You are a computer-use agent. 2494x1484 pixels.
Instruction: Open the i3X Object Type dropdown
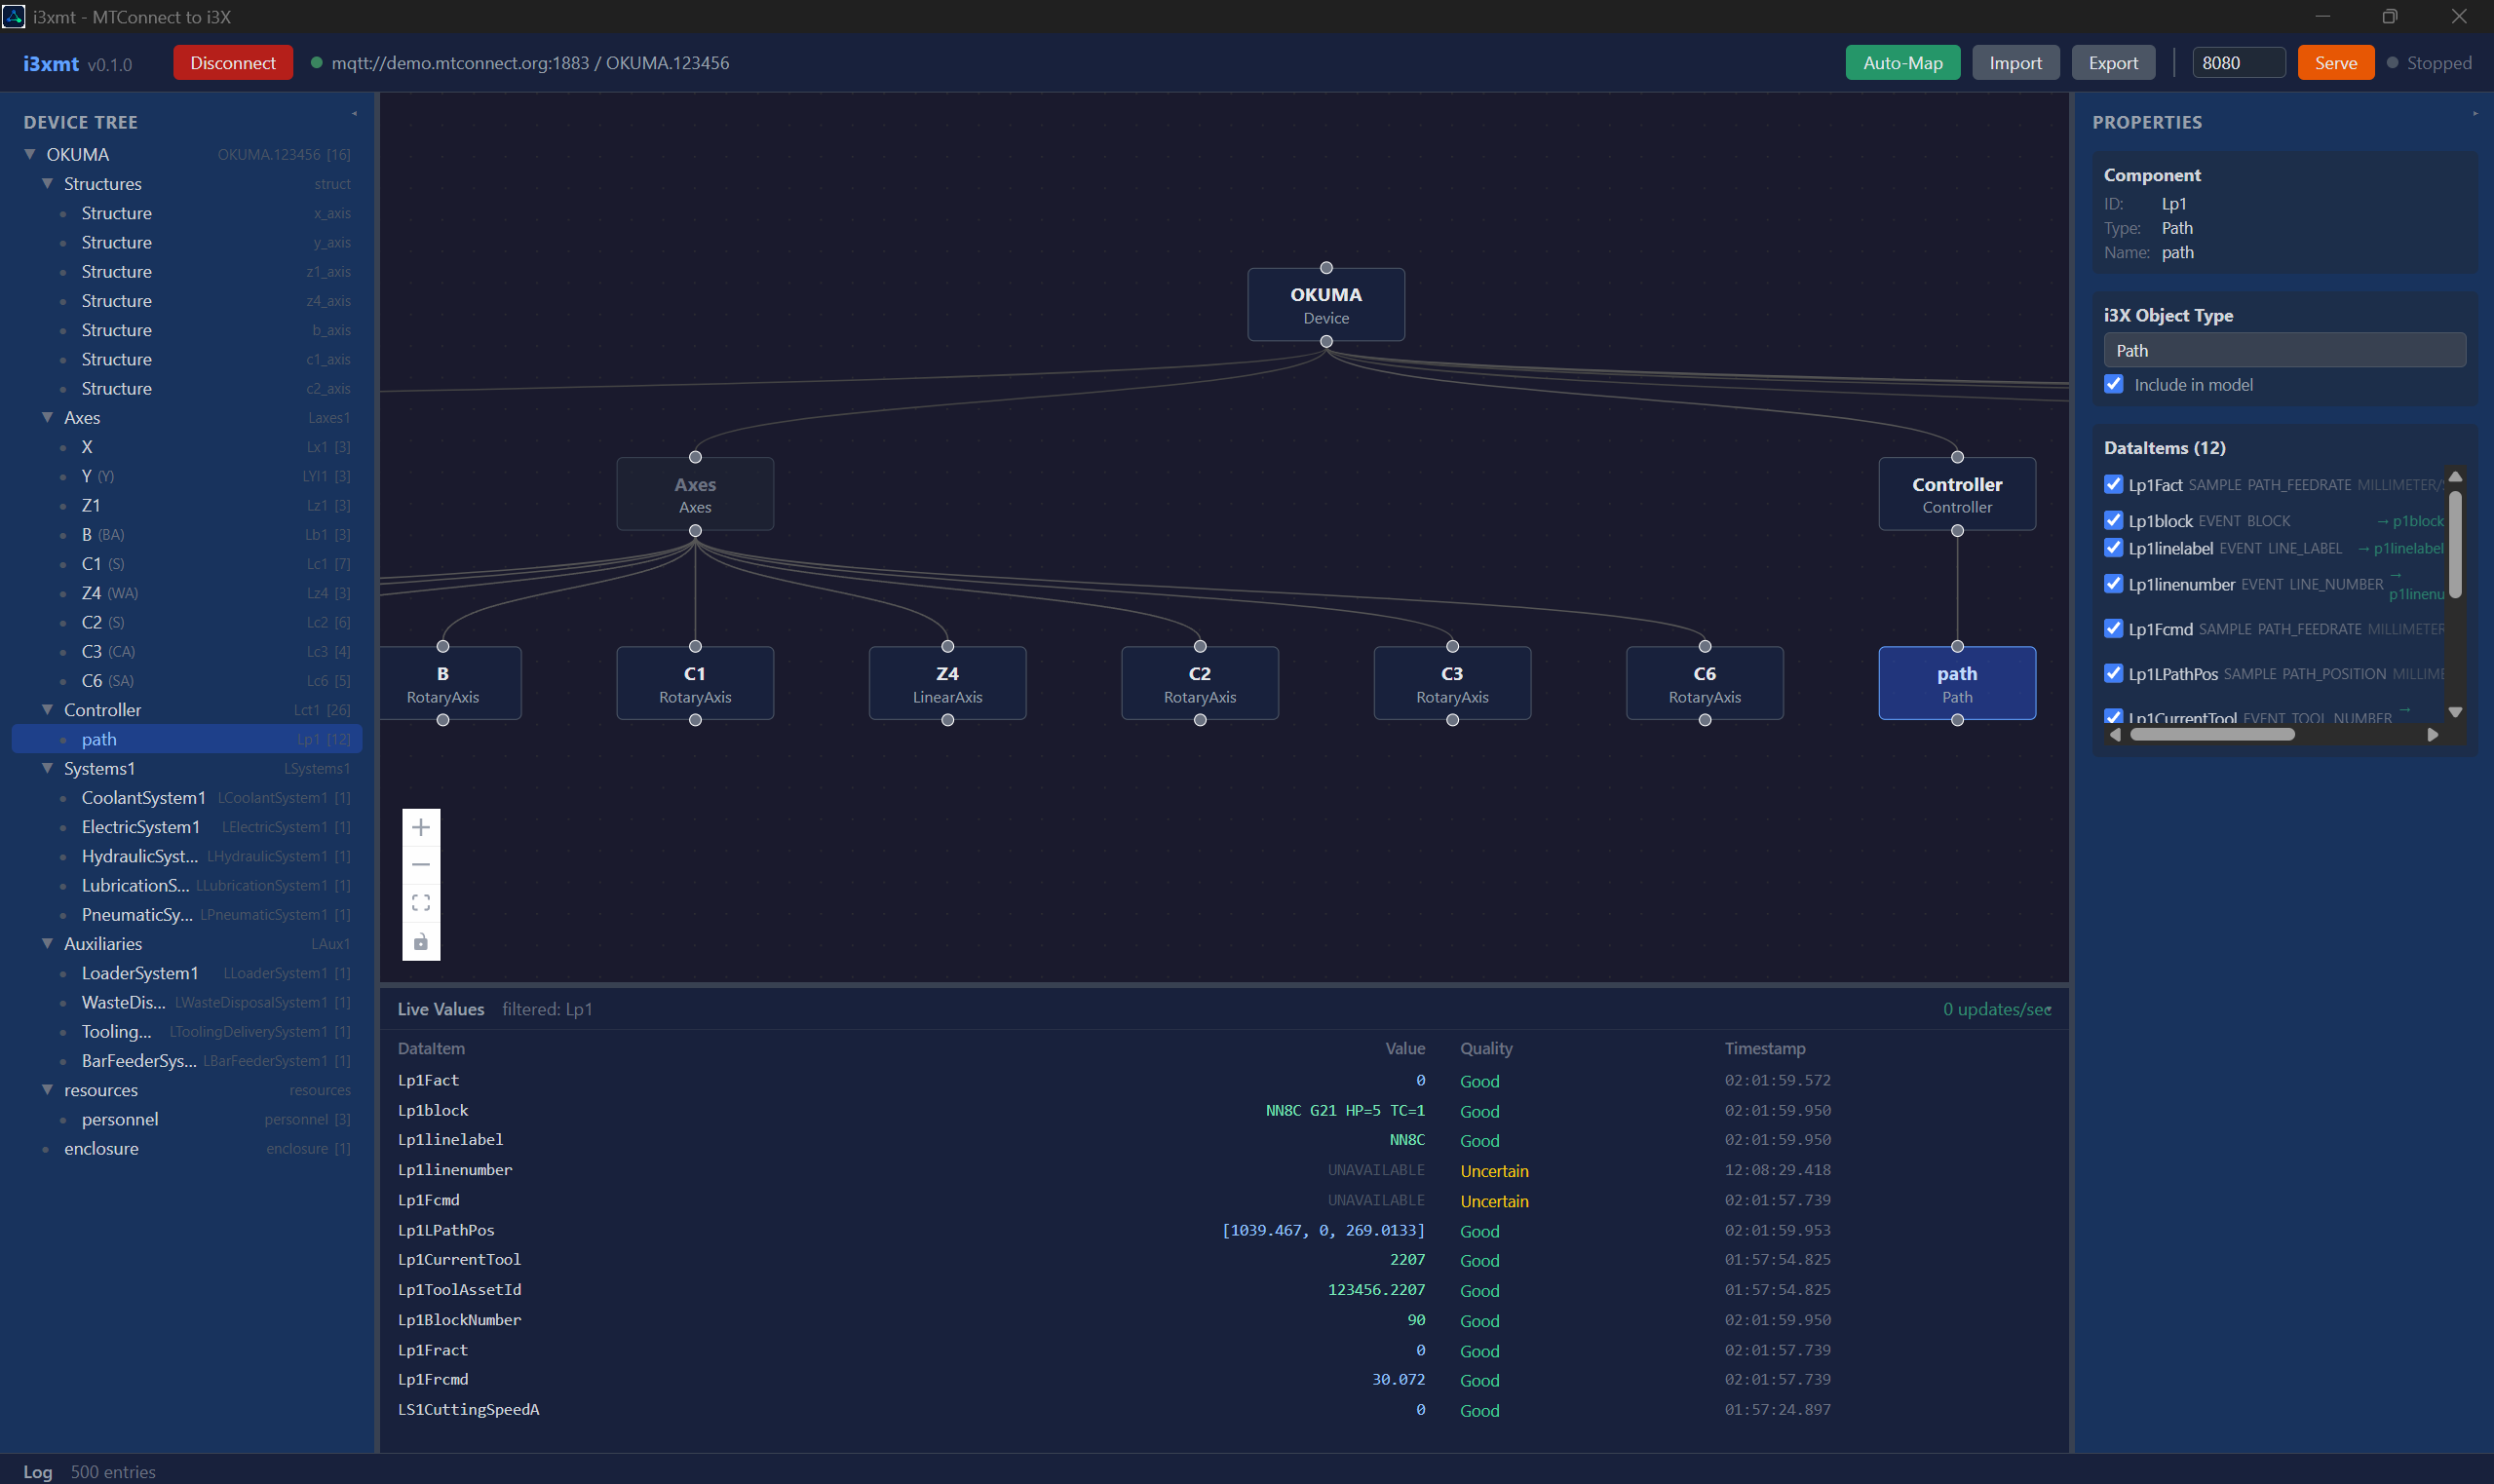click(2284, 350)
